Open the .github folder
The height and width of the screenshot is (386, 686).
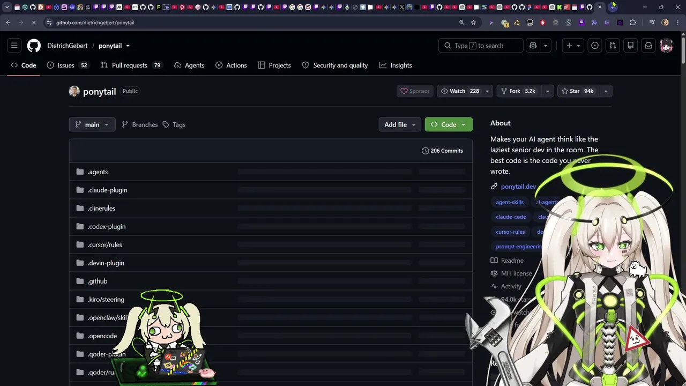click(98, 281)
